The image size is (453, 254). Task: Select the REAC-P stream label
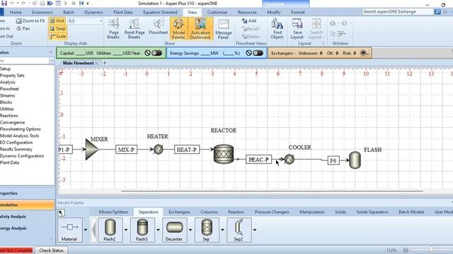click(258, 159)
